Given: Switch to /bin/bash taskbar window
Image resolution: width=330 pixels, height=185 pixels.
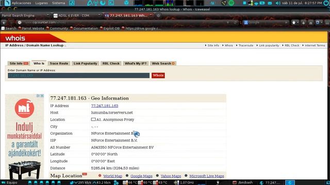Looking at the screenshot, I should [x=243, y=182].
